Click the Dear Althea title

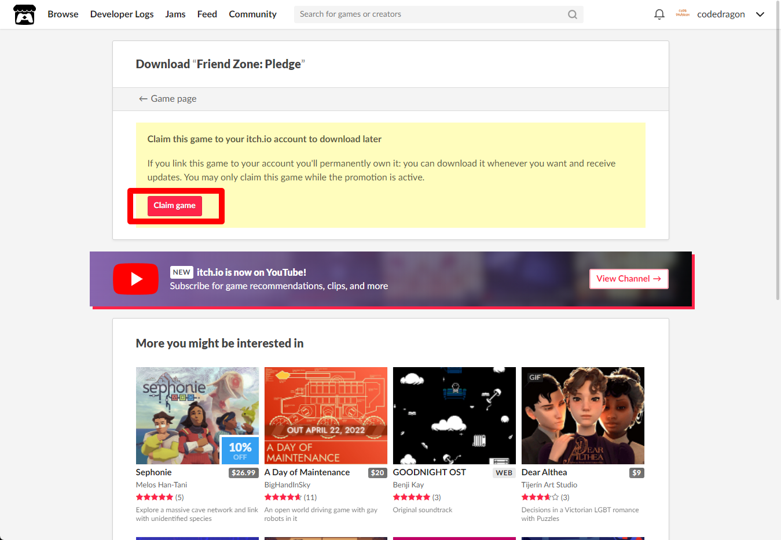[x=544, y=472]
